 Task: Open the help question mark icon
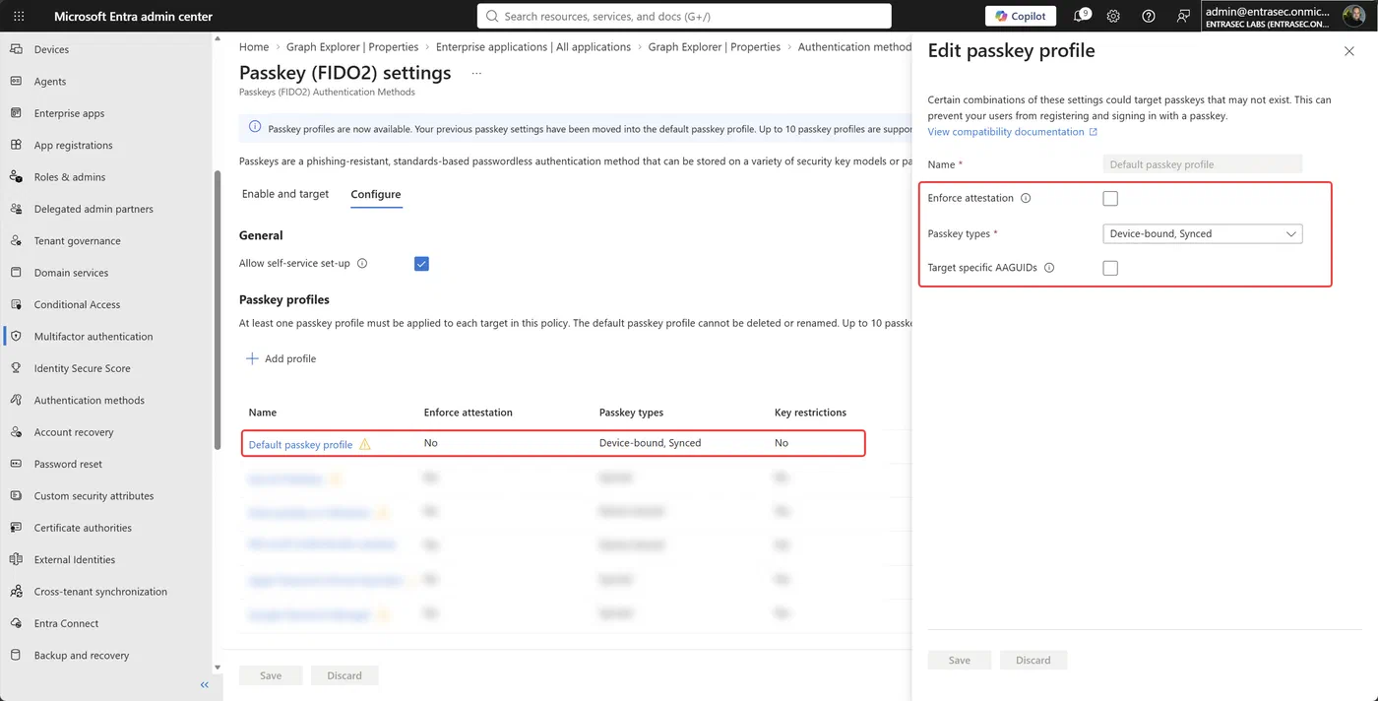[x=1149, y=16]
